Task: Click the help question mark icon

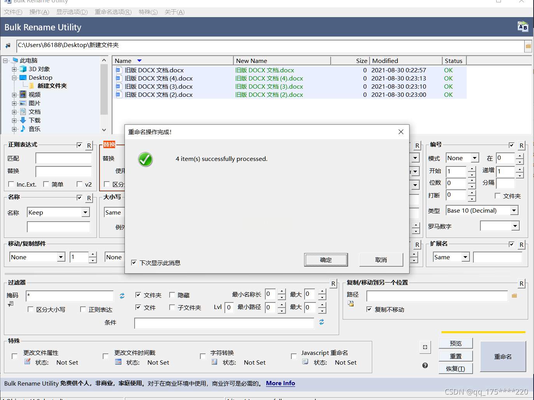Action: coord(425,365)
